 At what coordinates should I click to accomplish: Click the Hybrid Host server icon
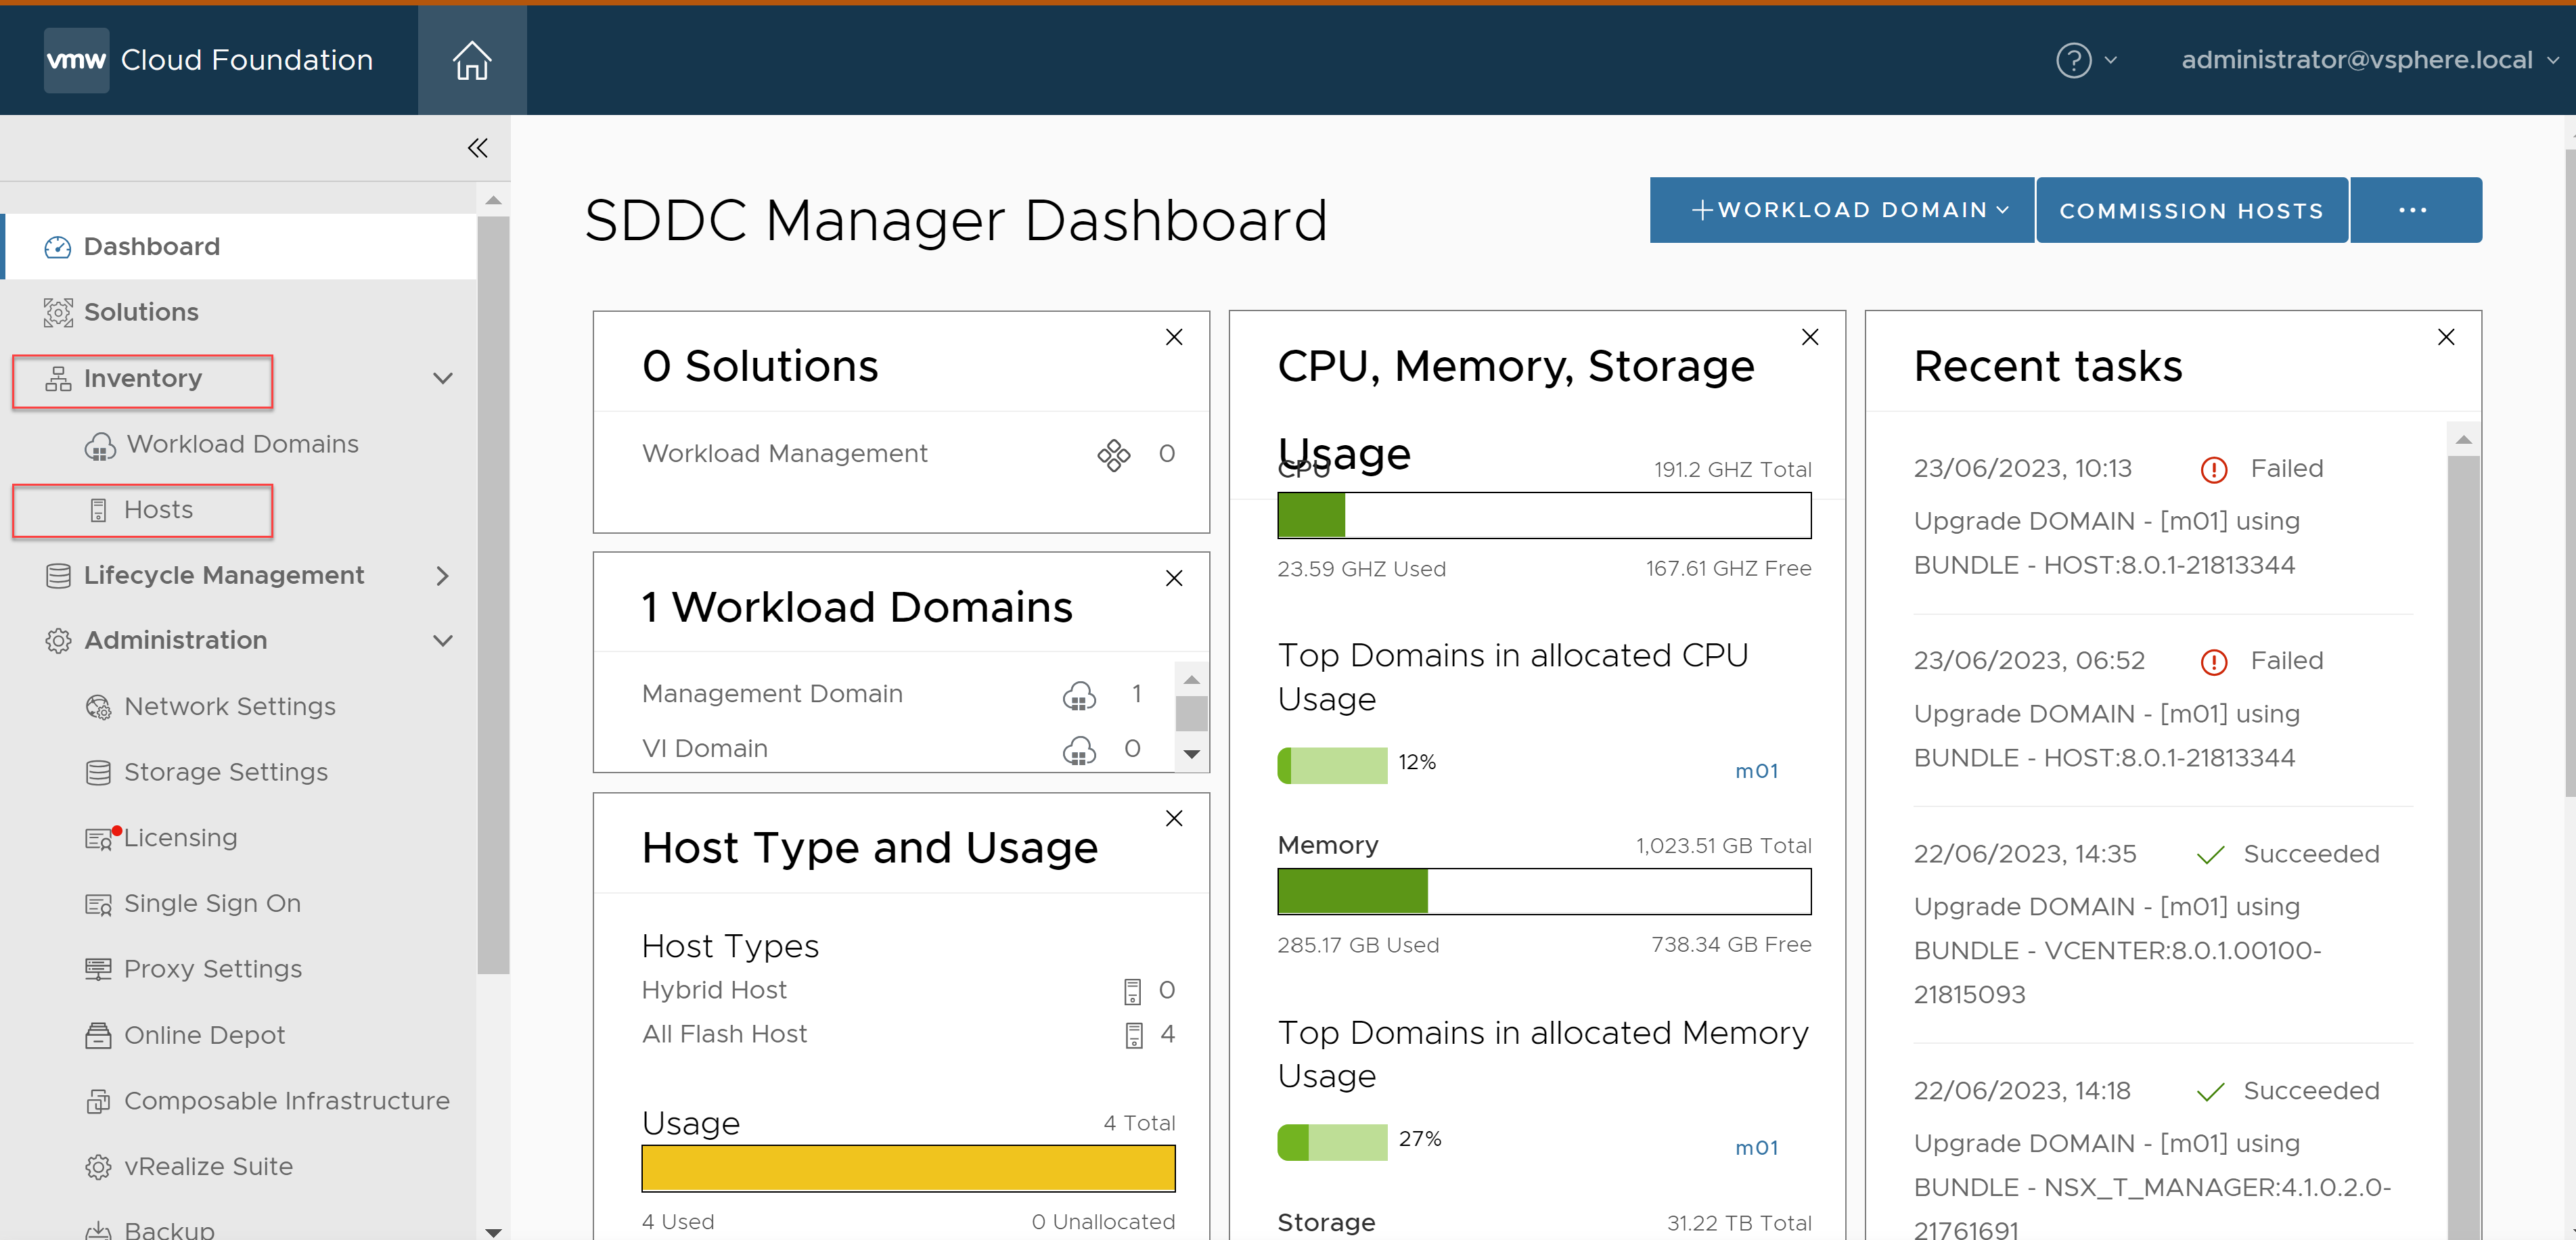pos(1132,991)
